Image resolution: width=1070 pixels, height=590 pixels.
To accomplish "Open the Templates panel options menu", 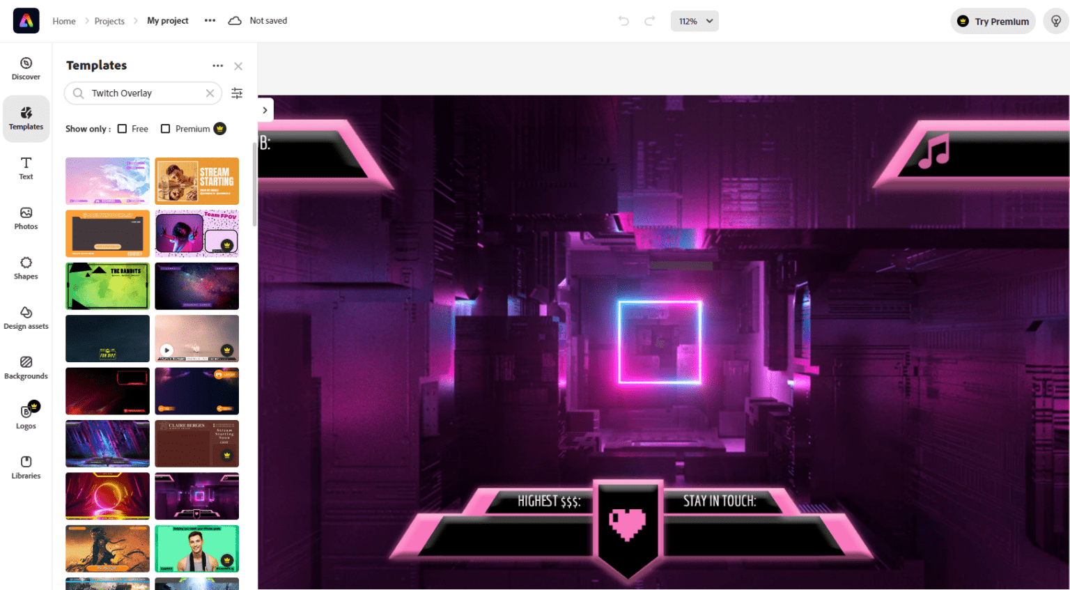I will click(x=217, y=65).
